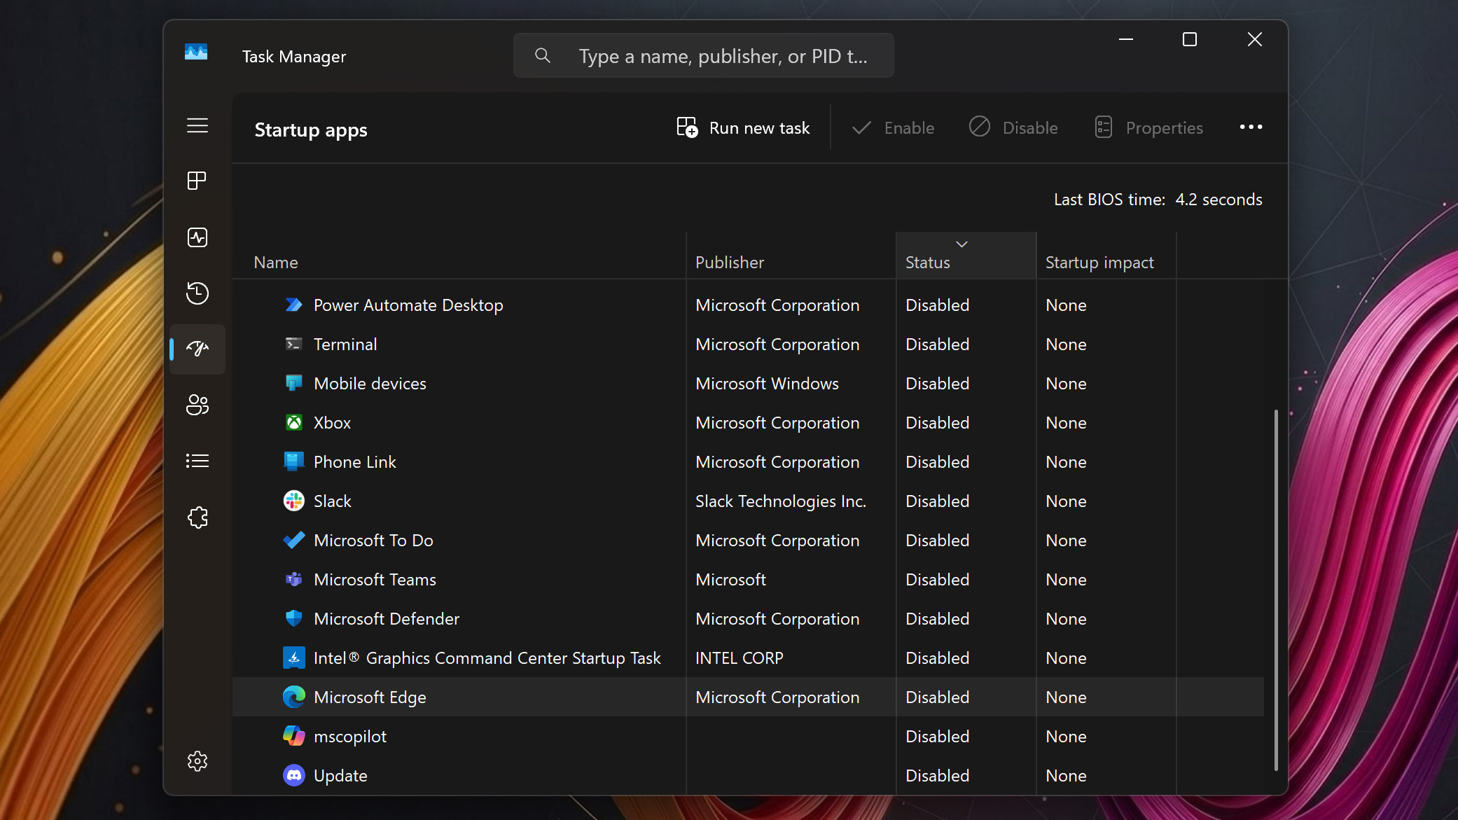Select the Terminal row name
The width and height of the screenshot is (1458, 820).
[345, 344]
